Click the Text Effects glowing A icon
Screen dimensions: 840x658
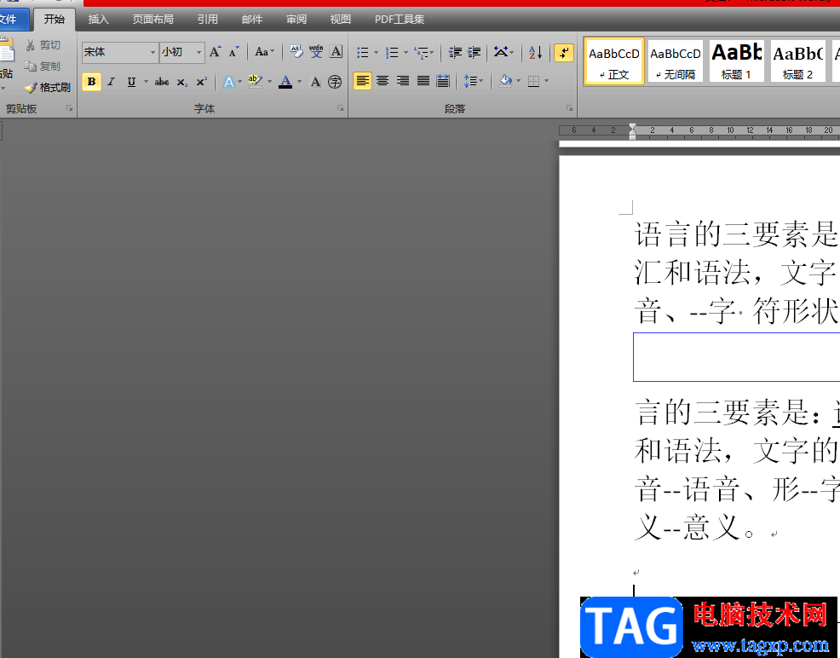pyautogui.click(x=229, y=82)
